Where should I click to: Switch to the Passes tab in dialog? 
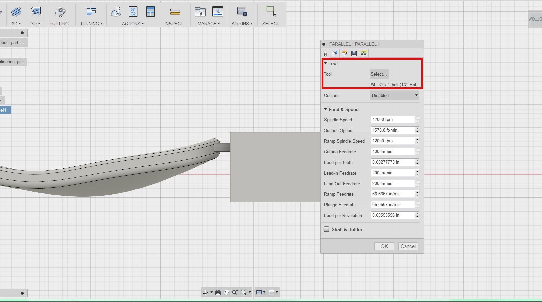354,53
